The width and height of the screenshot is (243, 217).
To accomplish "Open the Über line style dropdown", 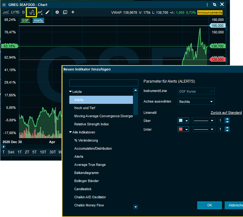I will click(204, 120).
